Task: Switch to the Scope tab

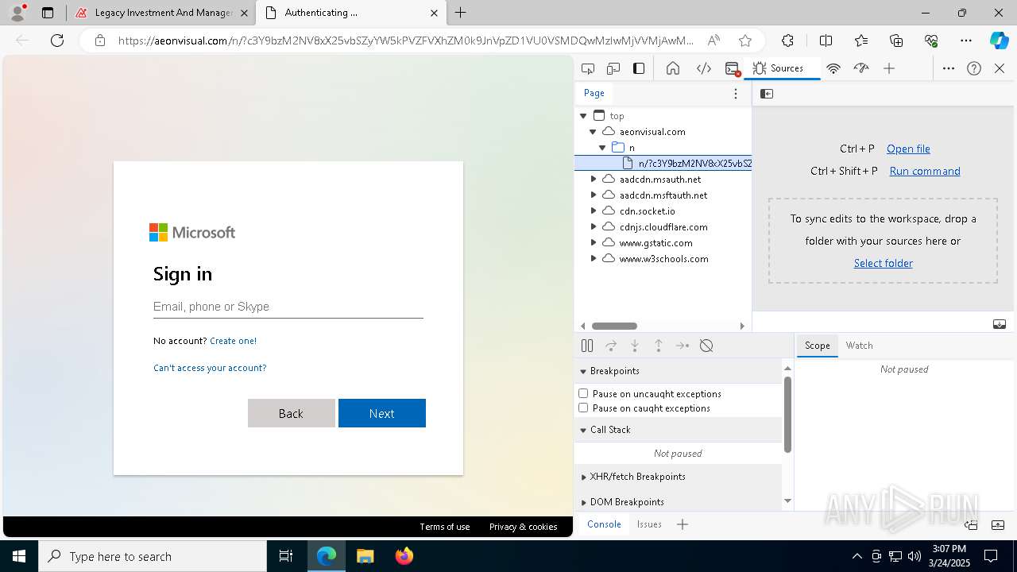Action: coord(817,346)
